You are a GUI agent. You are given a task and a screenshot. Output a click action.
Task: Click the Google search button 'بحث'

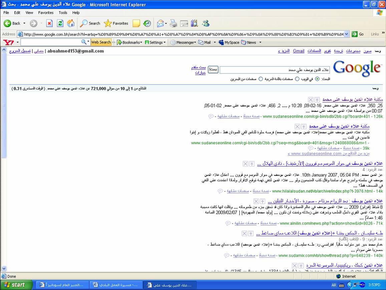213,70
